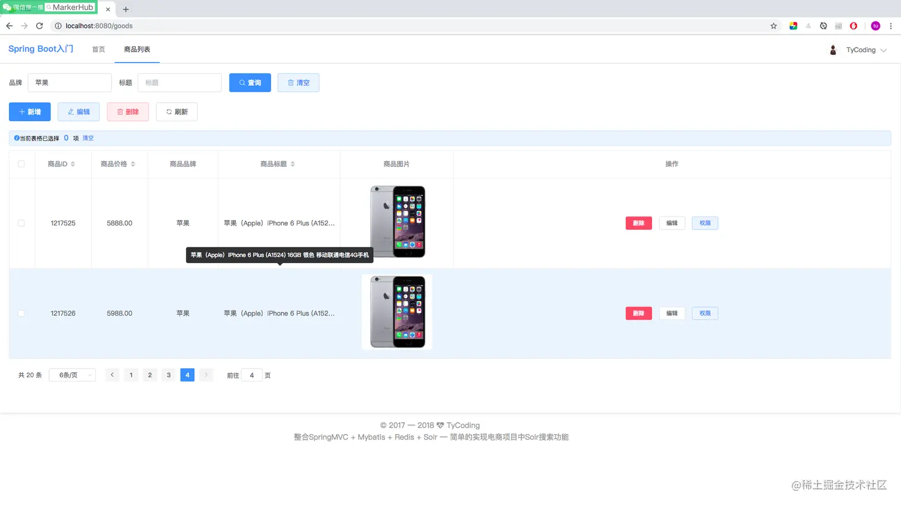This screenshot has width=901, height=505.
Task: Click the ID cell 1217525
Action: tap(63, 223)
